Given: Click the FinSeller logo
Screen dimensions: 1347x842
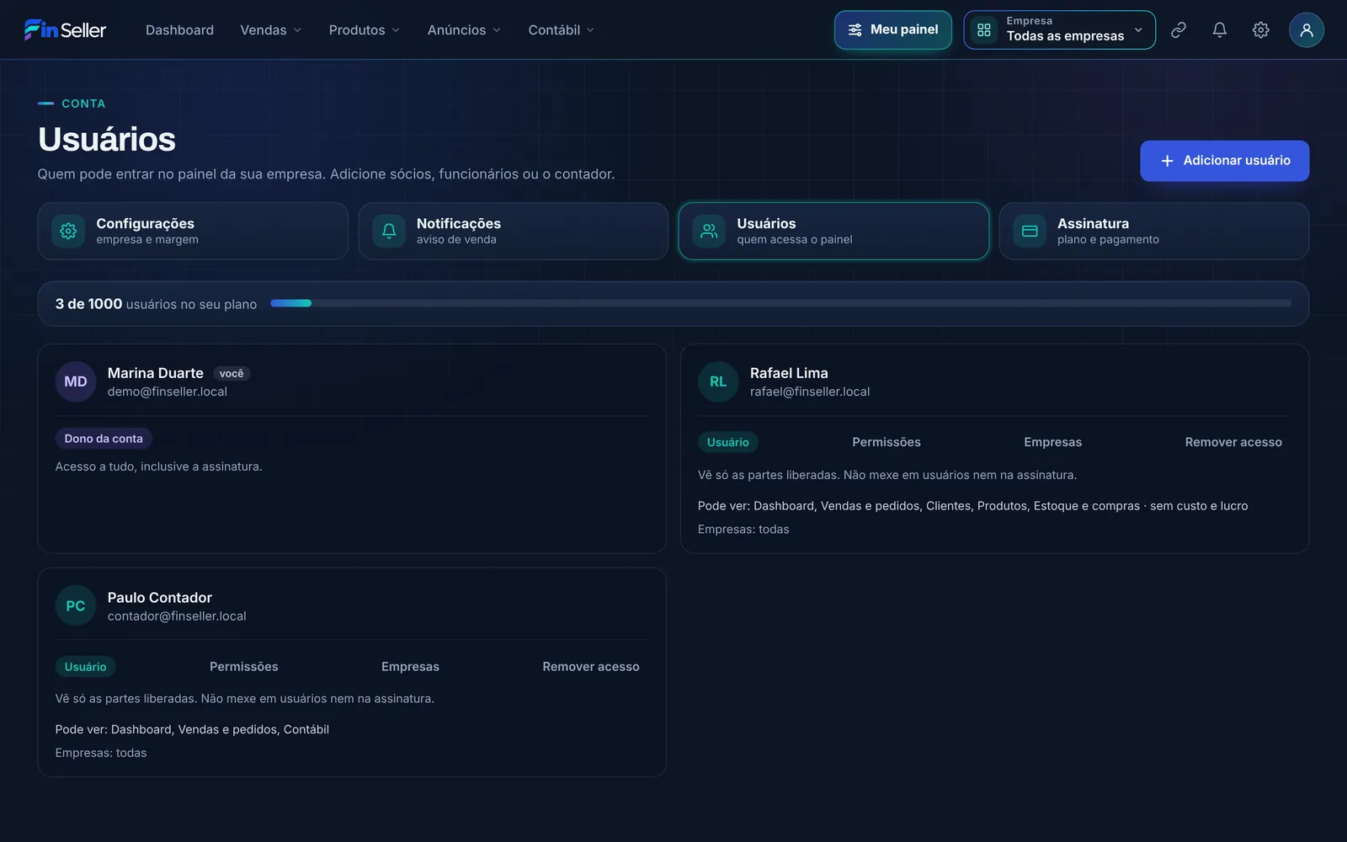Looking at the screenshot, I should pos(65,30).
